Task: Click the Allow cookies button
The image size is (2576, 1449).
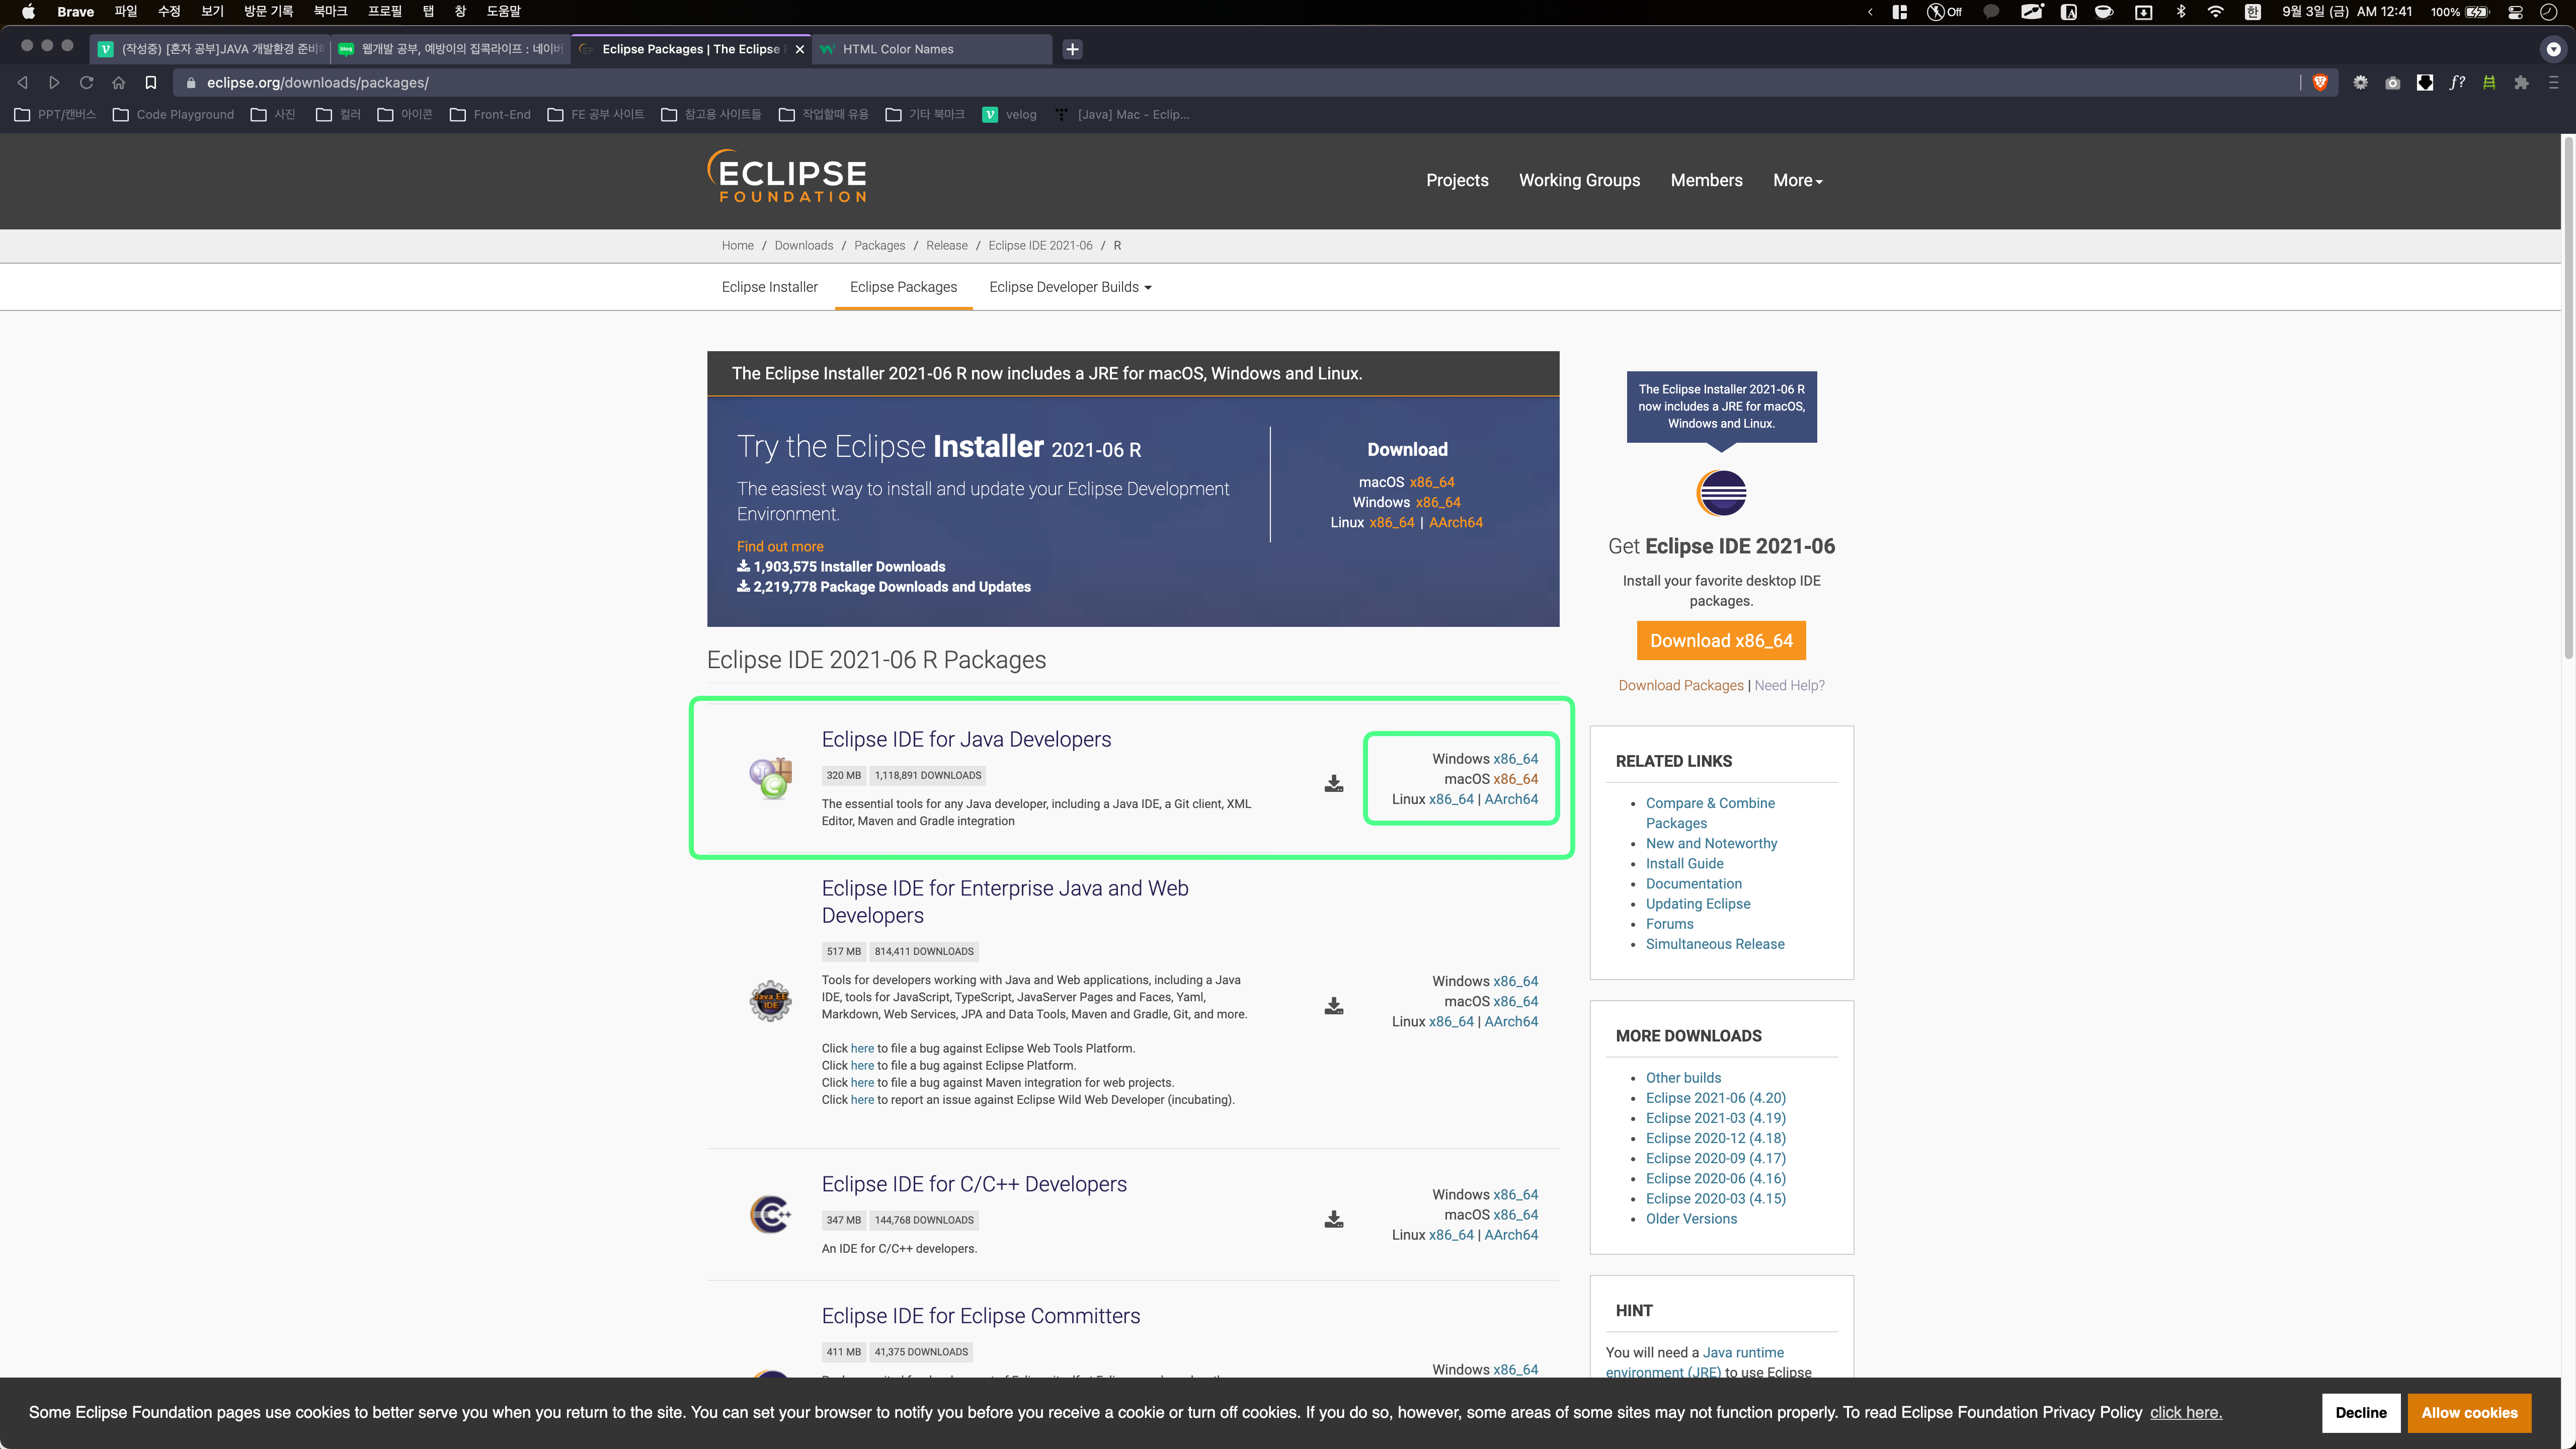Action: click(2469, 1412)
